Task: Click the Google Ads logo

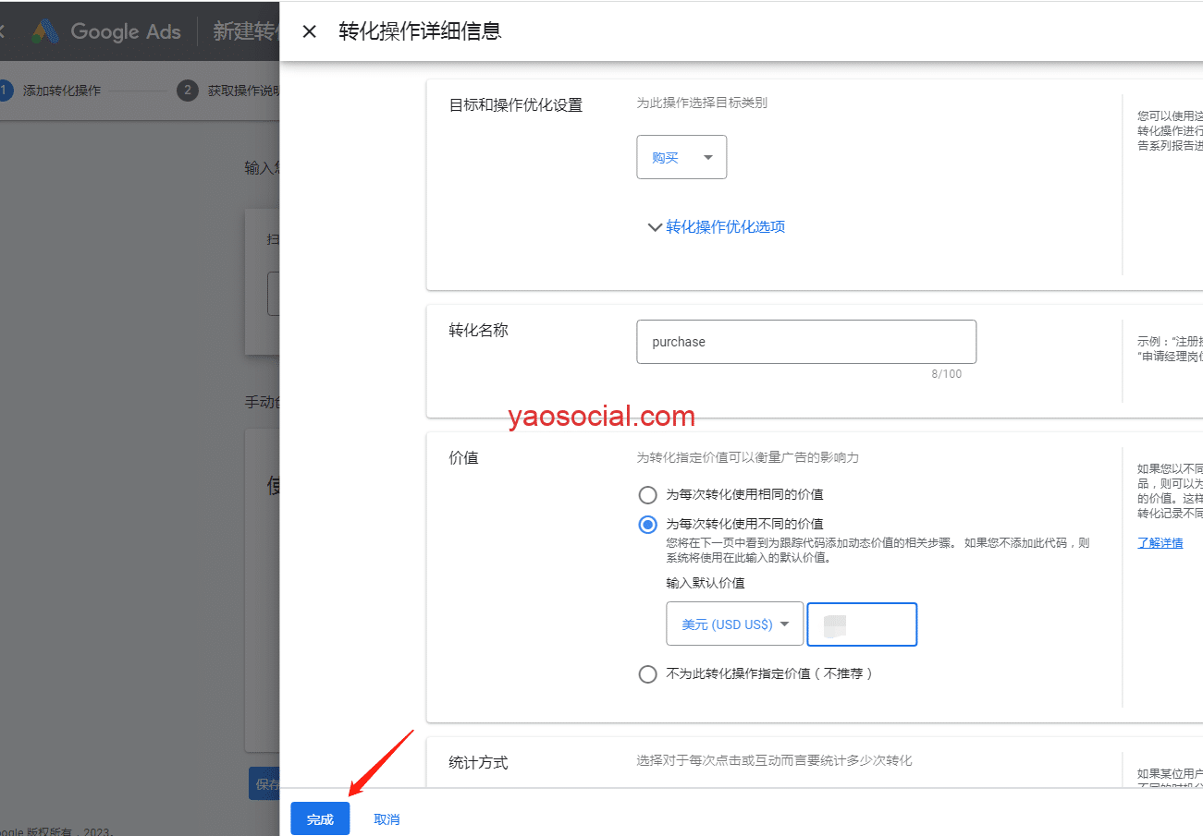Action: tap(106, 31)
